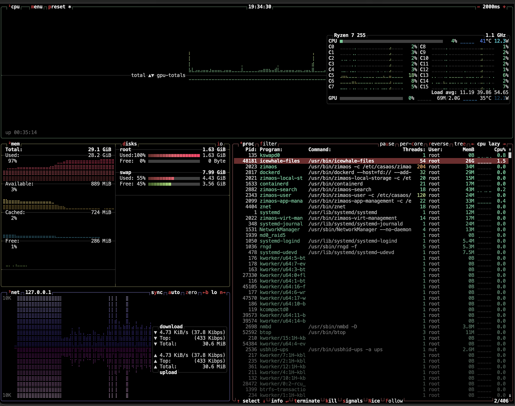This screenshot has width=515, height=406.
Task: Click the 19:34:30 clock
Action: (x=260, y=7)
